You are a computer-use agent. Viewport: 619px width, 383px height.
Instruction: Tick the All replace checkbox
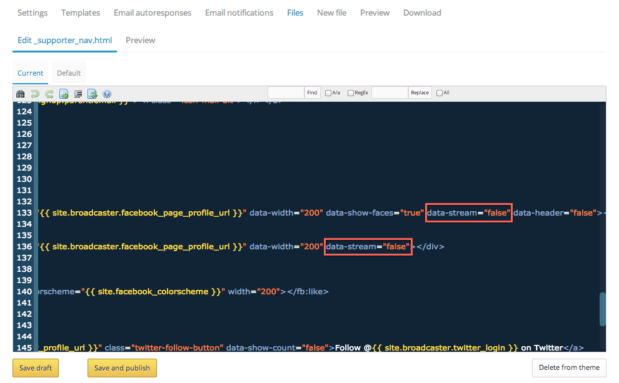440,93
